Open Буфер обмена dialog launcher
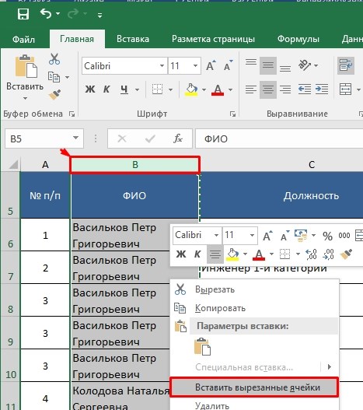The height and width of the screenshot is (410, 363). click(x=72, y=114)
